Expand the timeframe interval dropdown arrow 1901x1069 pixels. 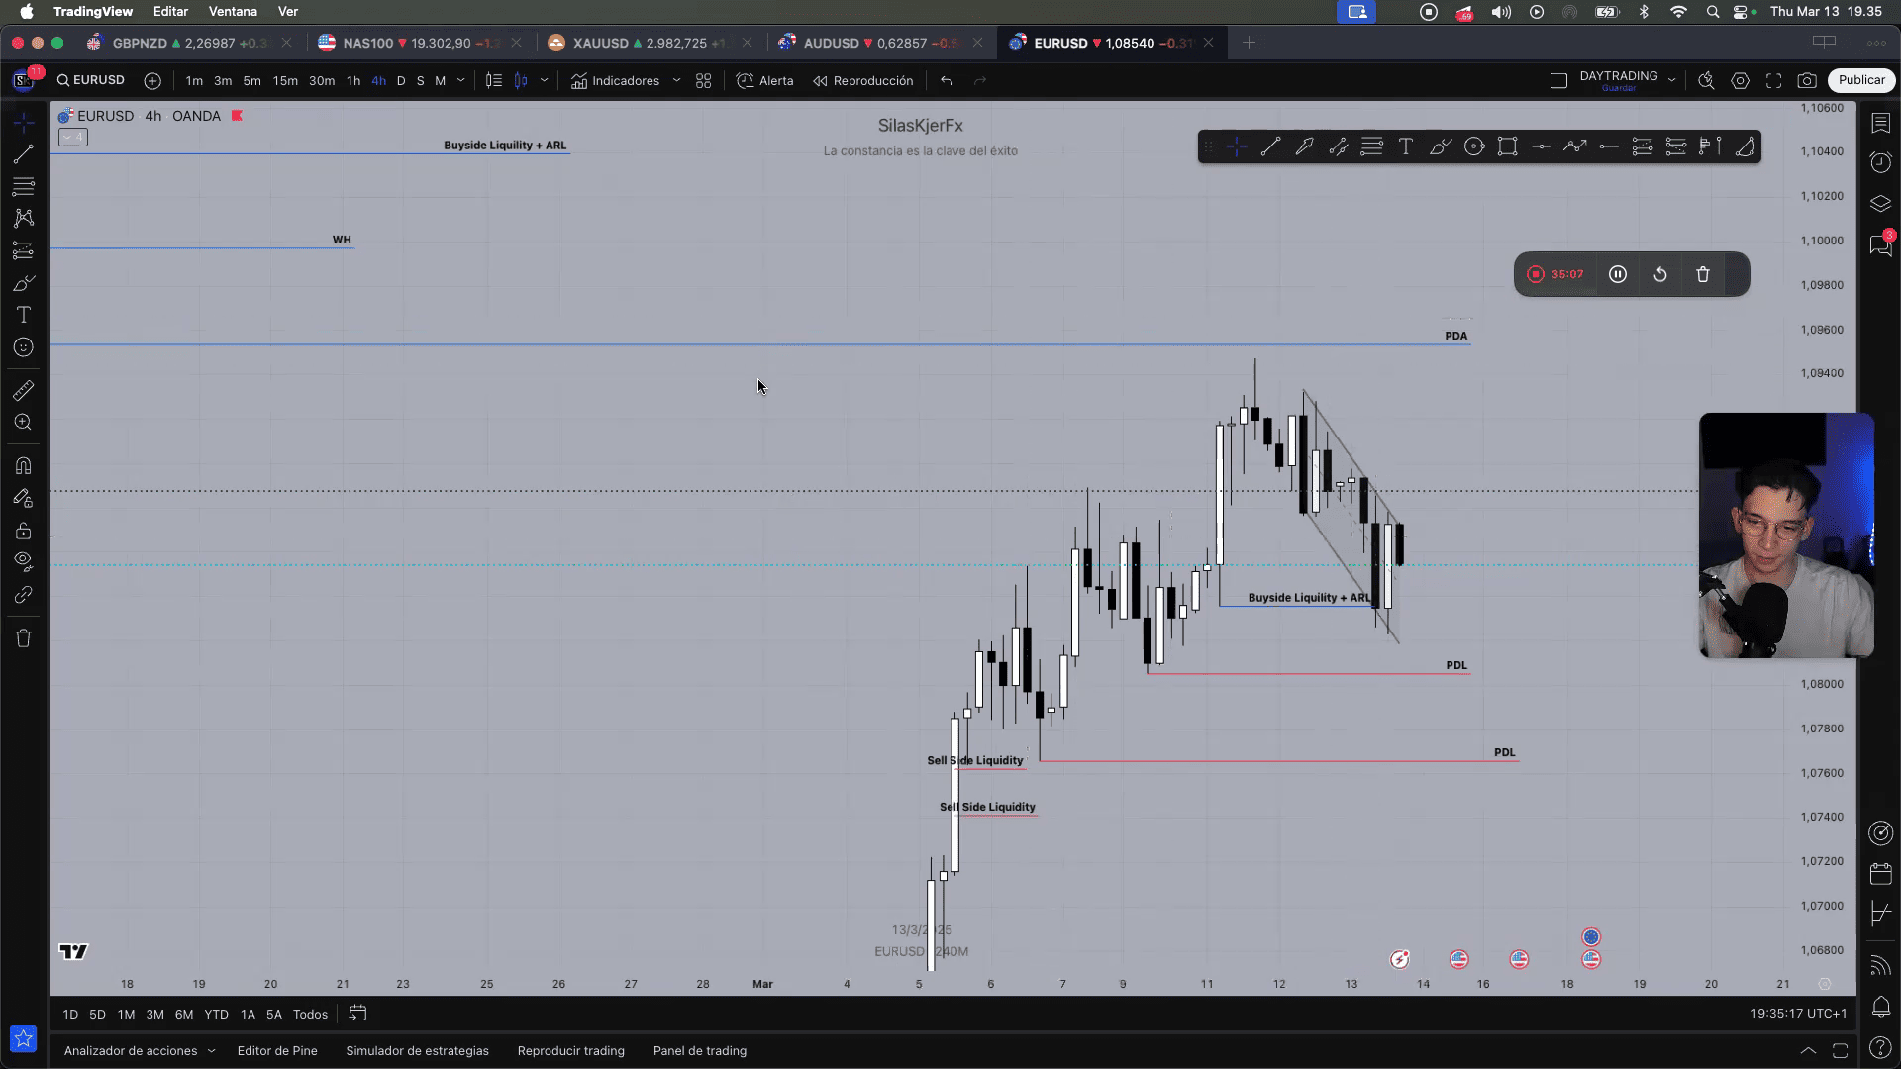pyautogui.click(x=460, y=80)
